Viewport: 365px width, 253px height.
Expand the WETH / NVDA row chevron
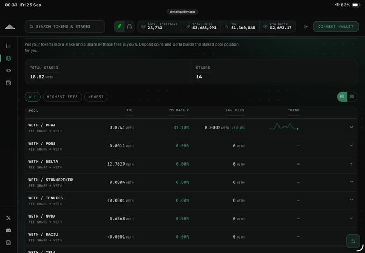tap(352, 218)
